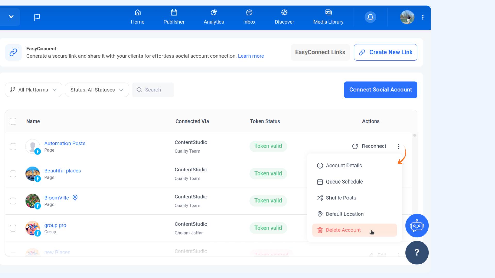Open Automation Posts row three-dot menu
Screen dimensions: 495x278
[x=399, y=146]
